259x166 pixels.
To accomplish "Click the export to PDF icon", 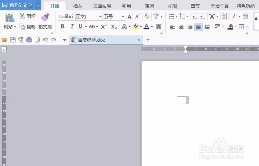I will coord(21,40).
